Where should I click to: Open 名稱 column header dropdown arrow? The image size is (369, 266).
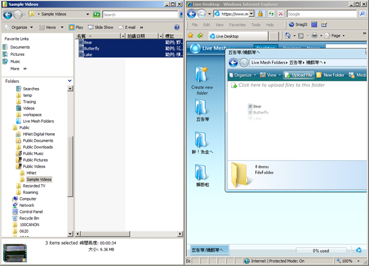pos(123,36)
